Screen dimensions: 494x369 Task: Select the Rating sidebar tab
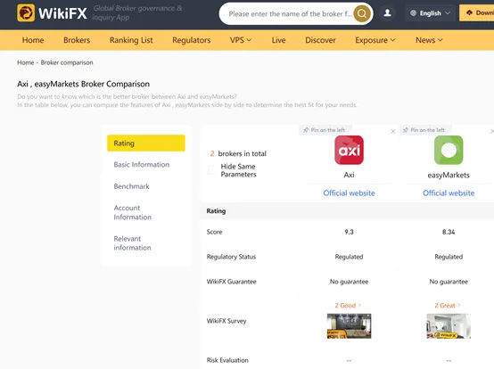146,143
